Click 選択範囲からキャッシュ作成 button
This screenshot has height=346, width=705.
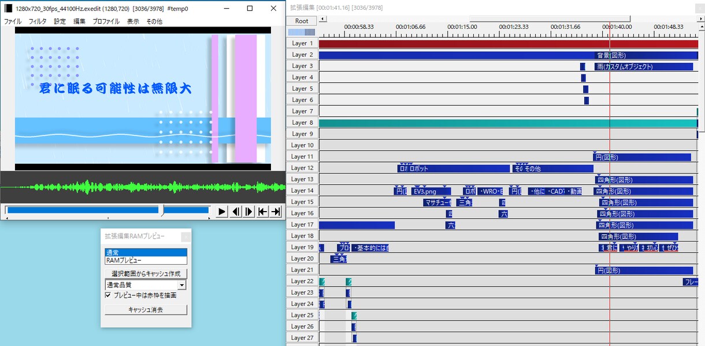[x=146, y=273]
